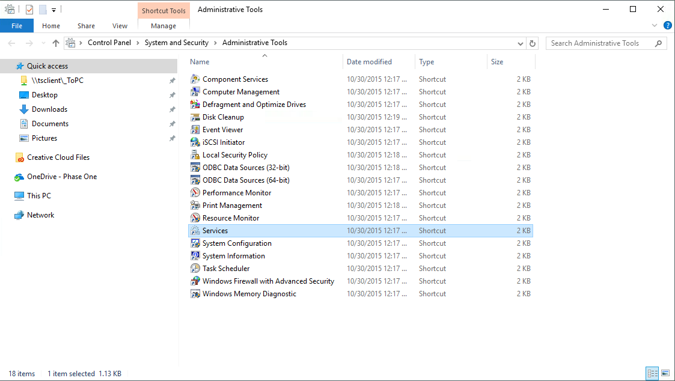The image size is (675, 381).
Task: Open the Customize Quick Access Toolbar dropdown
Action: pos(54,10)
